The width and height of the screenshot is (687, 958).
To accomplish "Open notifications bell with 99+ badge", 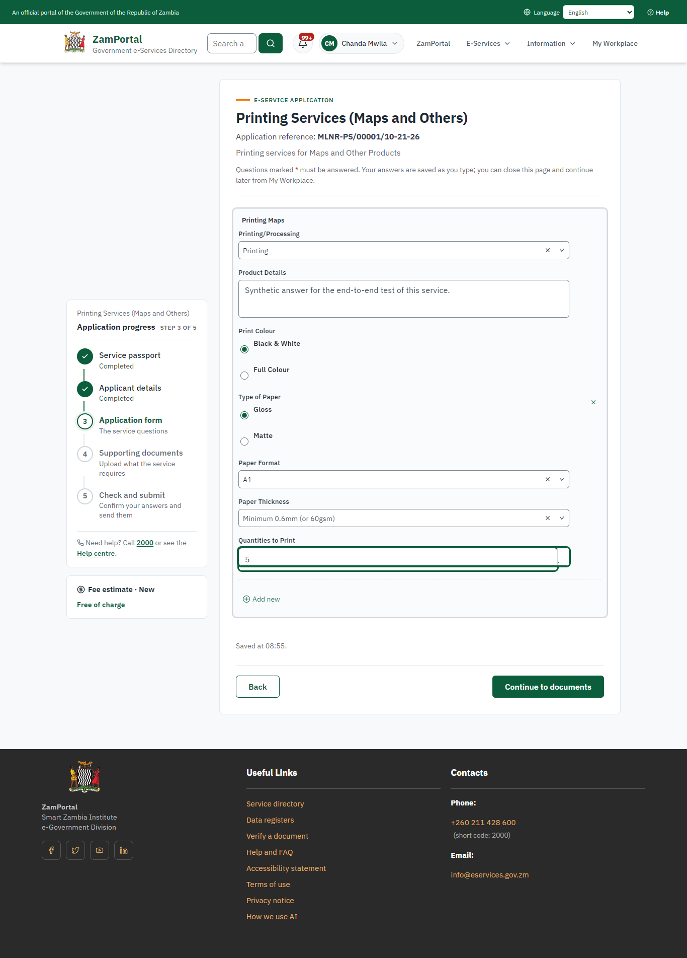I will 303,43.
